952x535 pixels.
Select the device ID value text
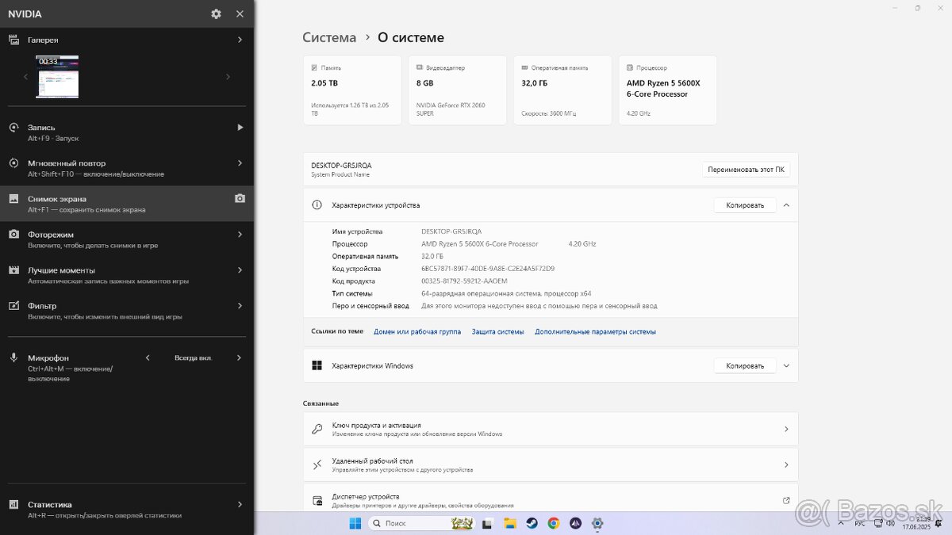(x=488, y=269)
